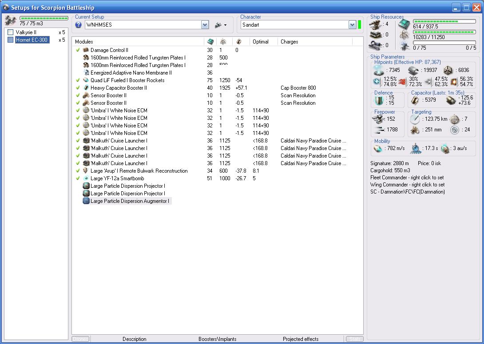
Task: Toggle Damage Control II active checkmark
Action: (x=78, y=50)
